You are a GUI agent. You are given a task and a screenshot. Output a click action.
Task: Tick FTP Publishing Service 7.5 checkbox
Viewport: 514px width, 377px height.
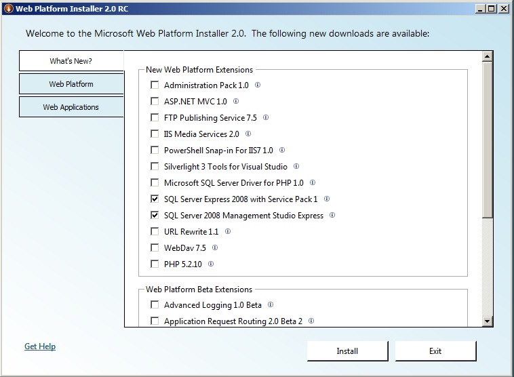[155, 117]
